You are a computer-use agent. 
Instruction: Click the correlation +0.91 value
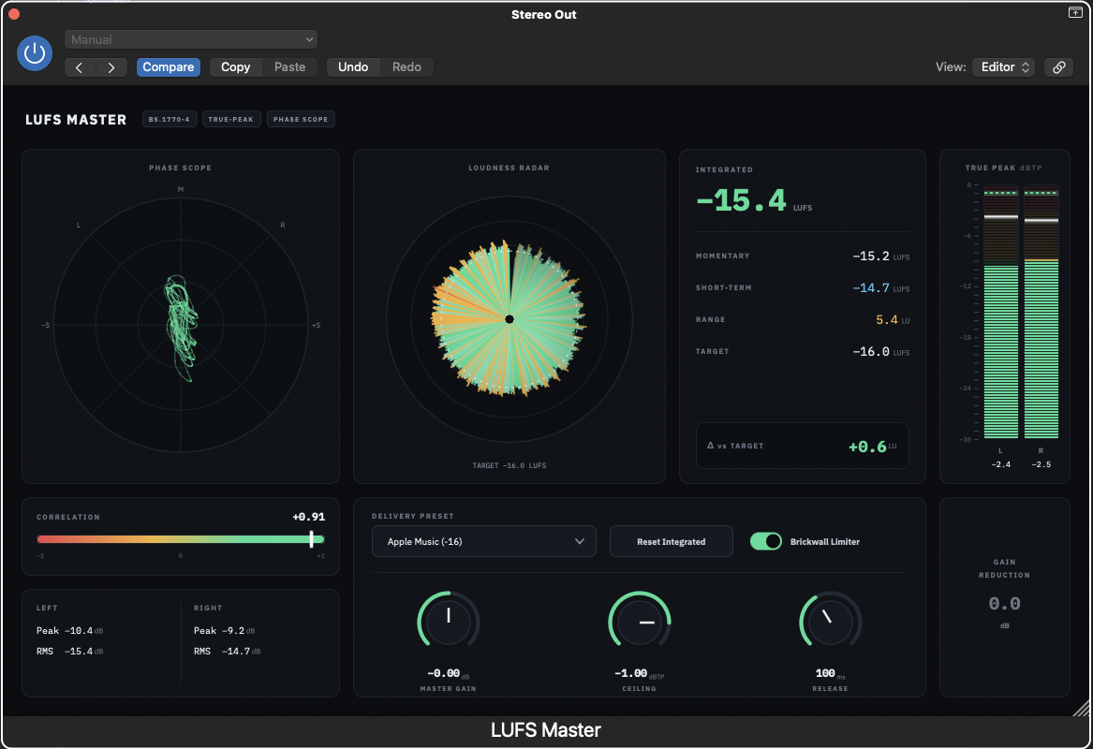pos(308,517)
